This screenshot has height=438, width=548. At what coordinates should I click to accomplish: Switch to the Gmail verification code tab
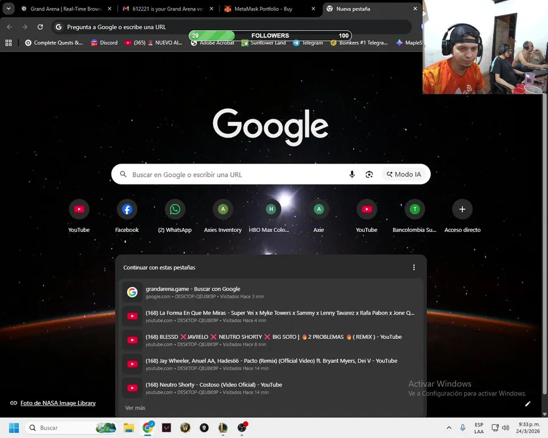(168, 9)
